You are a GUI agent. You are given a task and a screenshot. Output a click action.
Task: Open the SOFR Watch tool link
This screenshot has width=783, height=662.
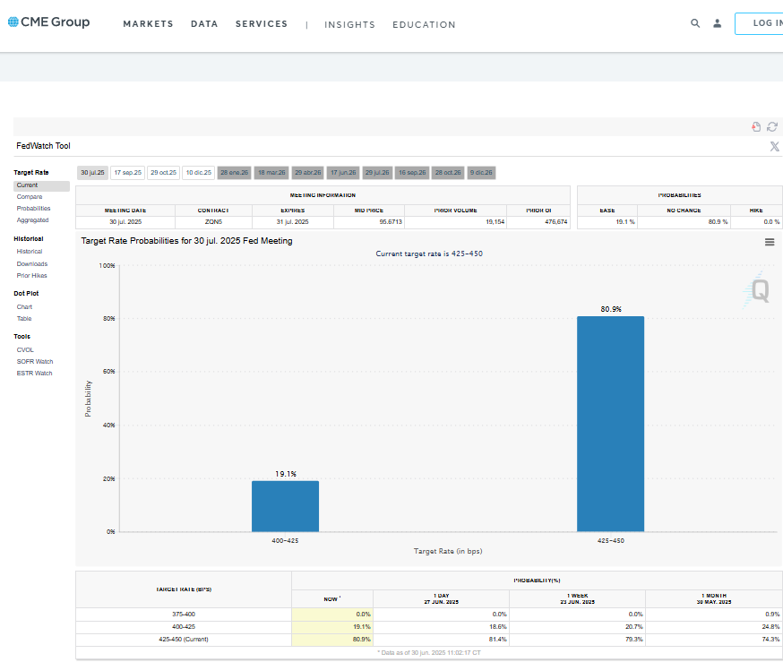click(34, 361)
